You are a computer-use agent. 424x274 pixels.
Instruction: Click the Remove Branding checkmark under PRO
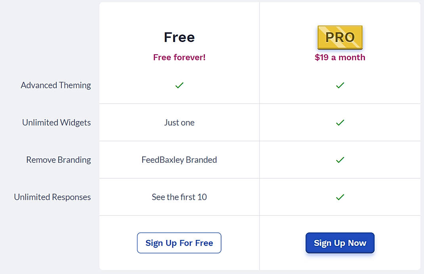pyautogui.click(x=340, y=160)
